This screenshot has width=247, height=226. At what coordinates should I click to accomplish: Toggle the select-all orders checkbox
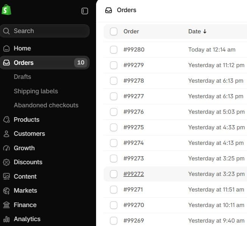(x=113, y=31)
